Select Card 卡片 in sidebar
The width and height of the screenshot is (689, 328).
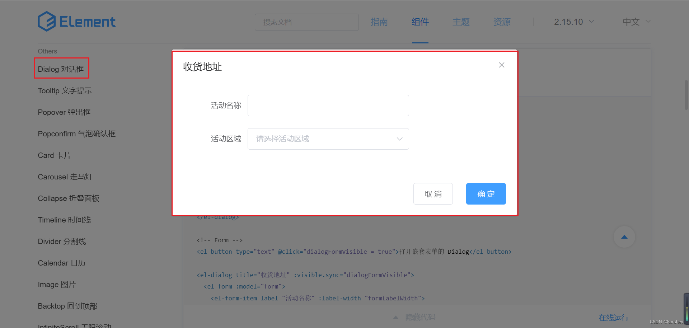point(55,155)
